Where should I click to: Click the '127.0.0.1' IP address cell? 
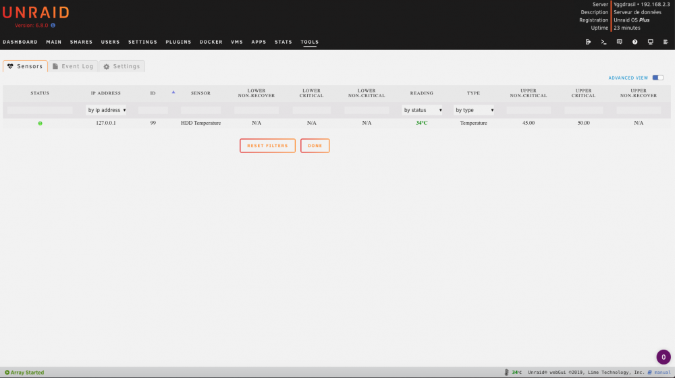pyautogui.click(x=106, y=123)
